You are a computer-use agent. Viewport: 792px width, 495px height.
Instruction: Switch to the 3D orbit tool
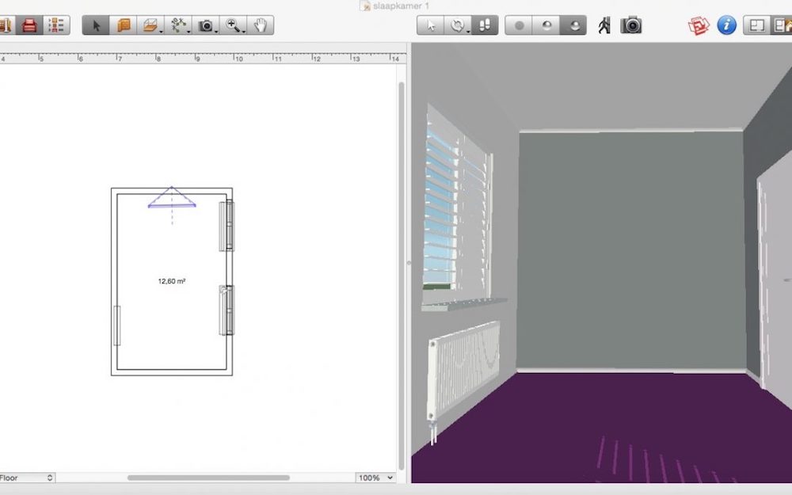point(458,25)
